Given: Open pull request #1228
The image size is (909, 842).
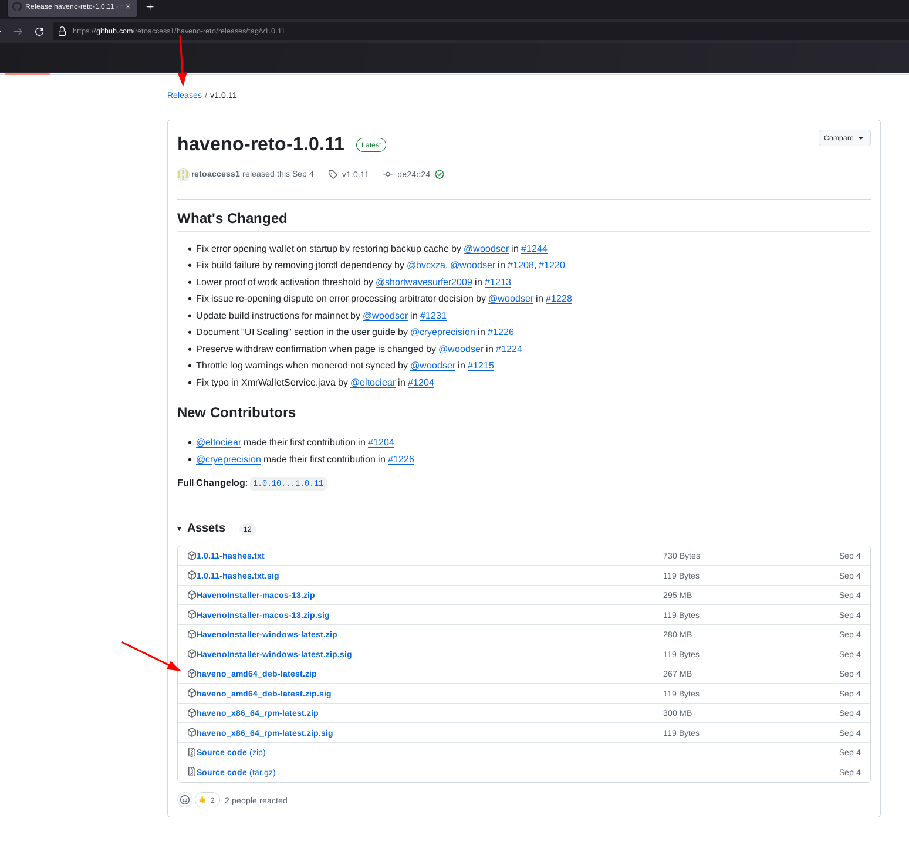Looking at the screenshot, I should click(x=559, y=299).
